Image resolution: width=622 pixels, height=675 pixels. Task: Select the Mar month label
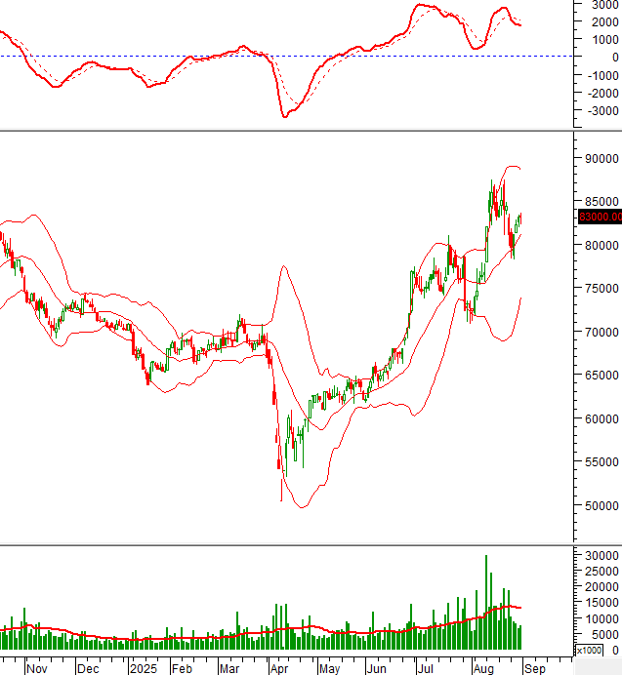(229, 668)
